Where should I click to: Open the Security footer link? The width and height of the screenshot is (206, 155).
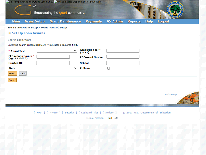click(70, 113)
